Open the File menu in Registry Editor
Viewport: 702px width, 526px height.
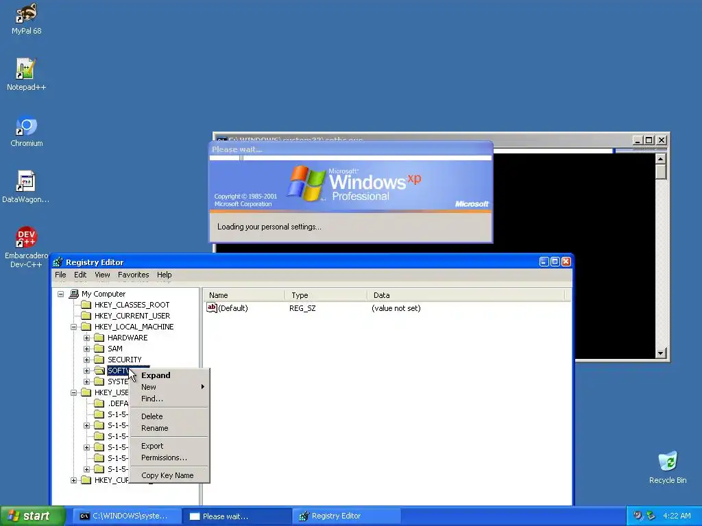pyautogui.click(x=60, y=275)
